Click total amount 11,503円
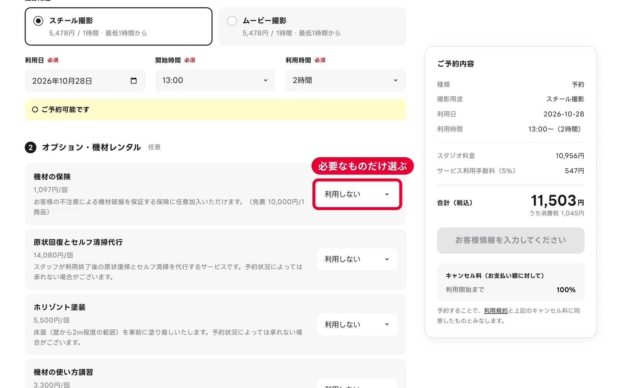This screenshot has width=621, height=388. pos(557,201)
